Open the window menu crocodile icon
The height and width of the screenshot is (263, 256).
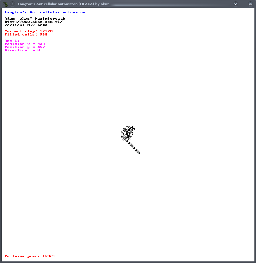[x=5, y=4]
